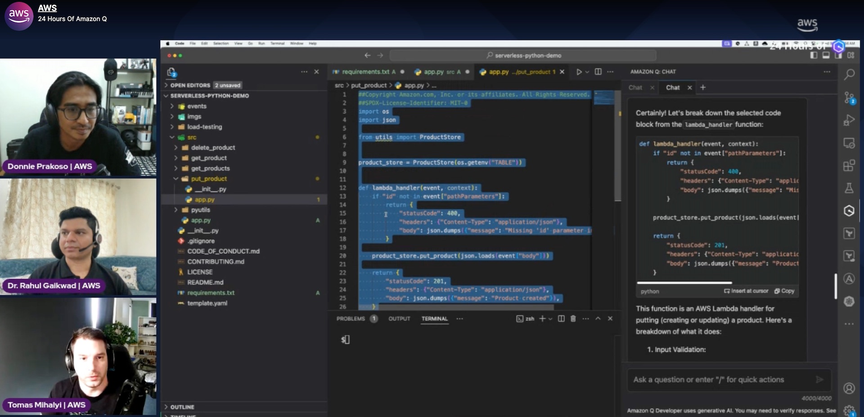Switch to the app.py src editor tab
Viewport: 864px width, 417px height.
click(x=442, y=72)
